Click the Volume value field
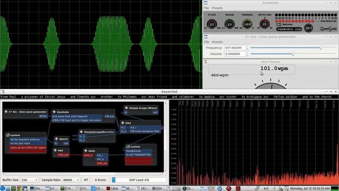Image resolution: width=339 pixels, height=191 pixels. [x=234, y=54]
